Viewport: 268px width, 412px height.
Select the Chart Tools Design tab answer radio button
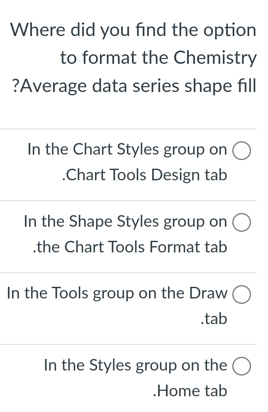tap(243, 150)
